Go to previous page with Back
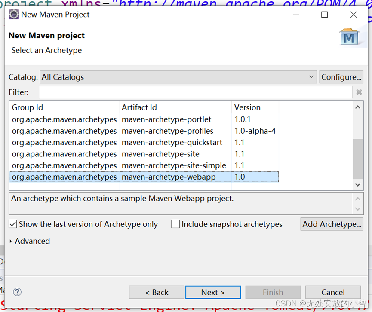 pyautogui.click(x=157, y=292)
